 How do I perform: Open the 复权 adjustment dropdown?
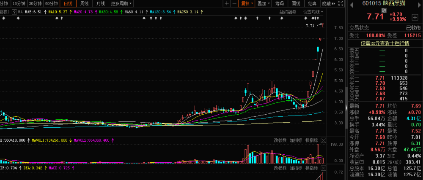coord(247,3)
